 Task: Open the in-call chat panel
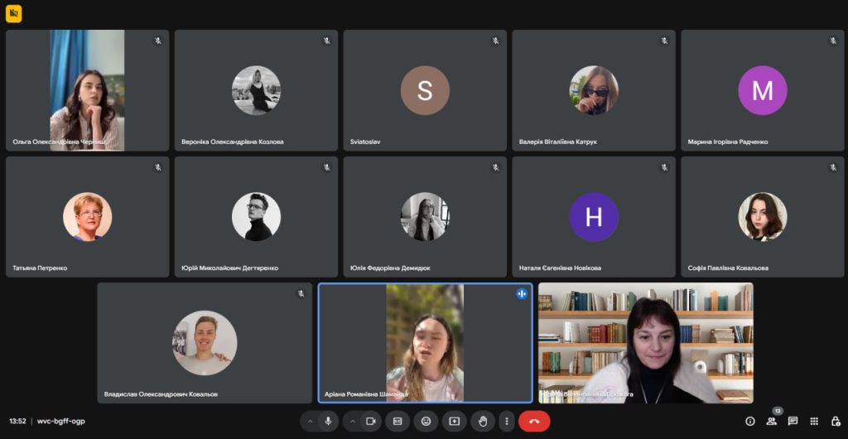(793, 421)
